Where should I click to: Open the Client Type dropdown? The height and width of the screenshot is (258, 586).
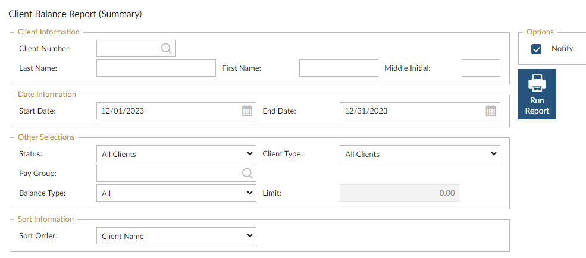point(419,154)
